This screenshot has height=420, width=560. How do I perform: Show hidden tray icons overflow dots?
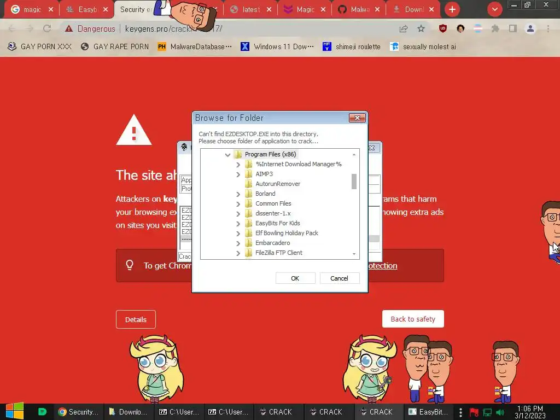point(460,412)
